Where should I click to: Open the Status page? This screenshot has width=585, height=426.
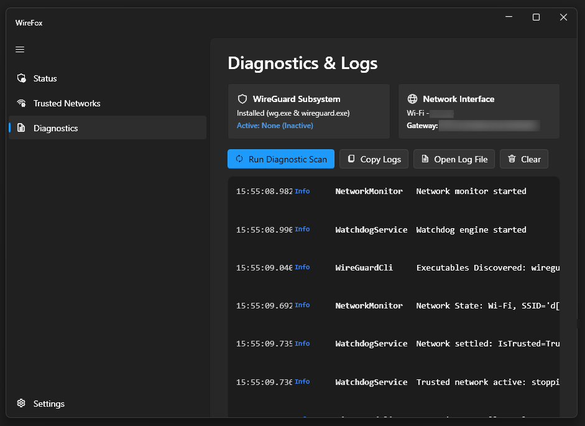coord(108,78)
